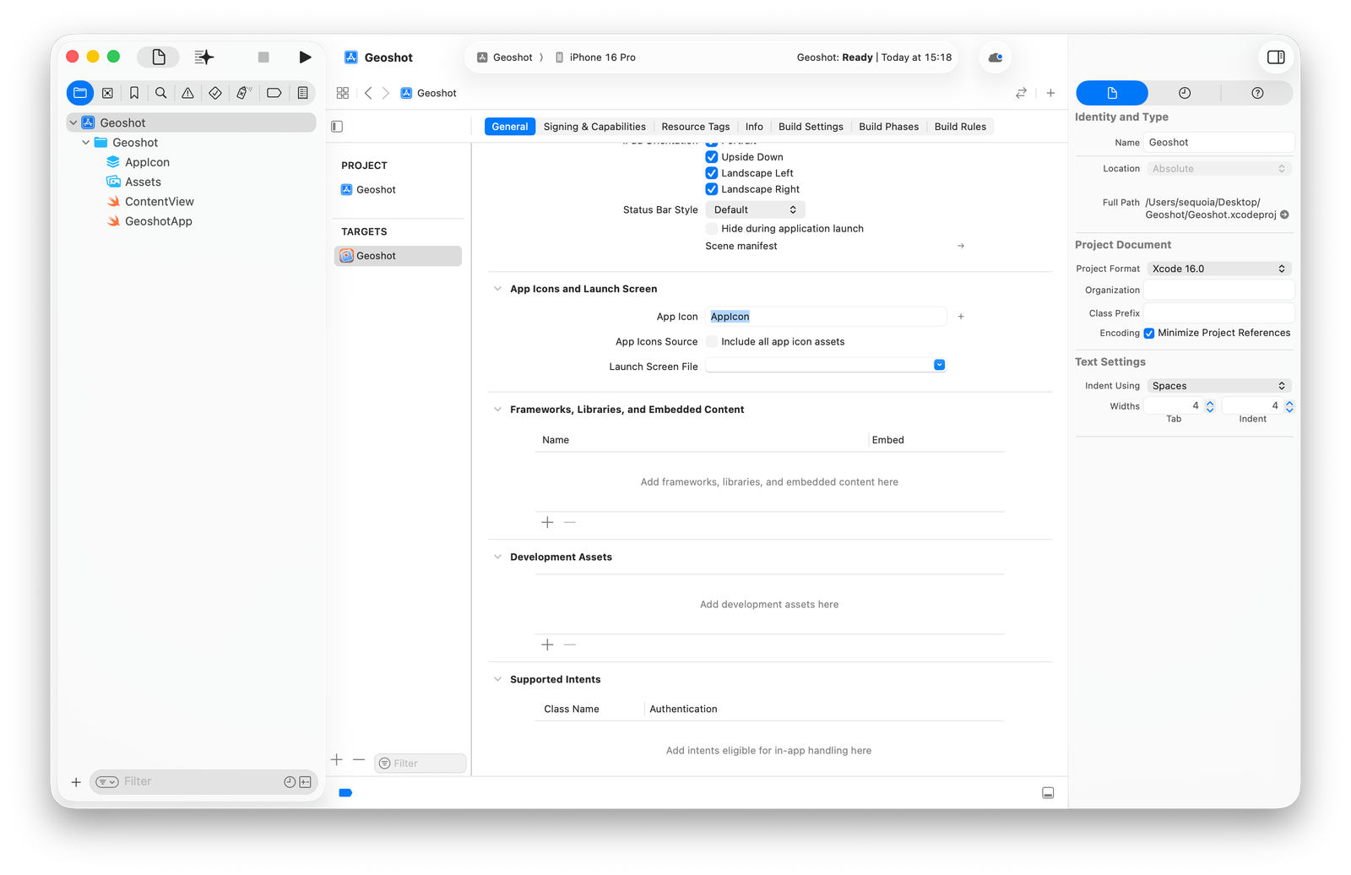1351x875 pixels.
Task: Disable Minimize Project References
Action: [1149, 333]
